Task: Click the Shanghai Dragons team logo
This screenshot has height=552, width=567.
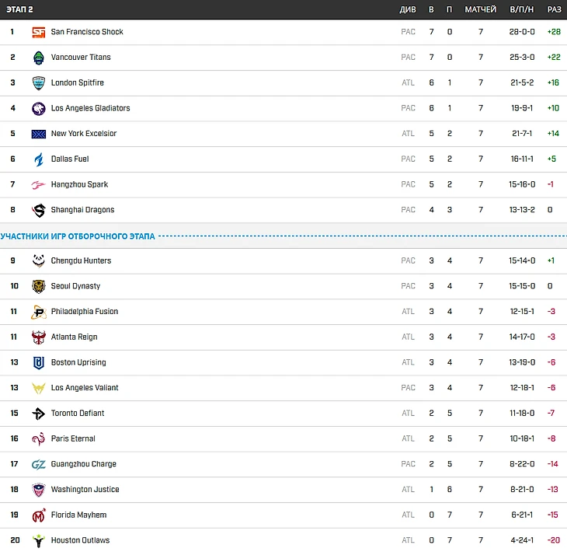Action: click(39, 210)
